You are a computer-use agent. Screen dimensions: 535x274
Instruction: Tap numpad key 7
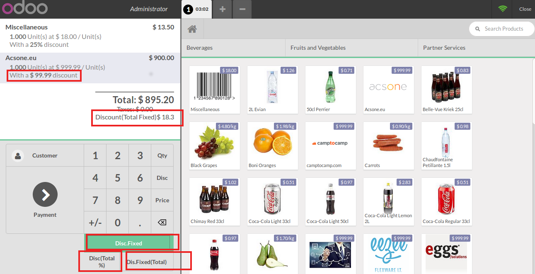(x=95, y=200)
